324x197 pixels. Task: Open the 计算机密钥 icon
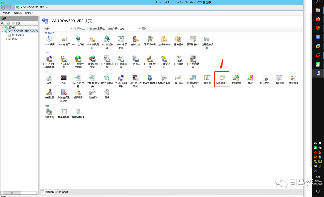tap(150, 41)
